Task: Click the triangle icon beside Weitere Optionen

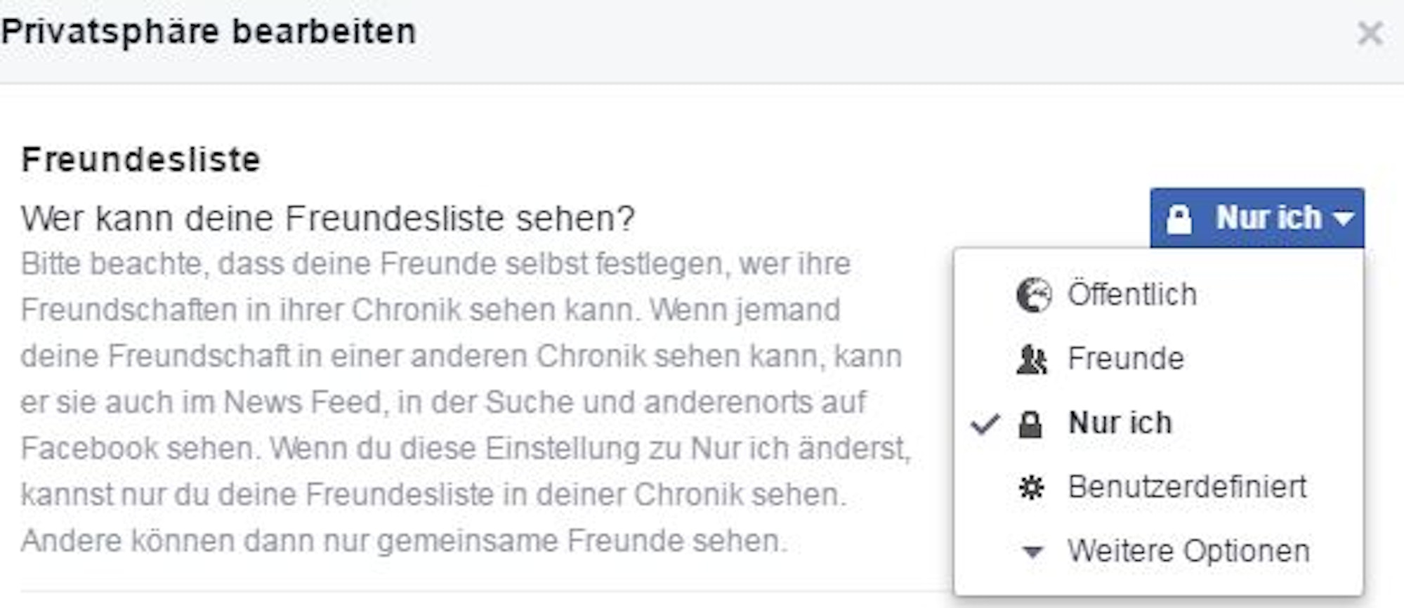Action: (x=1033, y=552)
